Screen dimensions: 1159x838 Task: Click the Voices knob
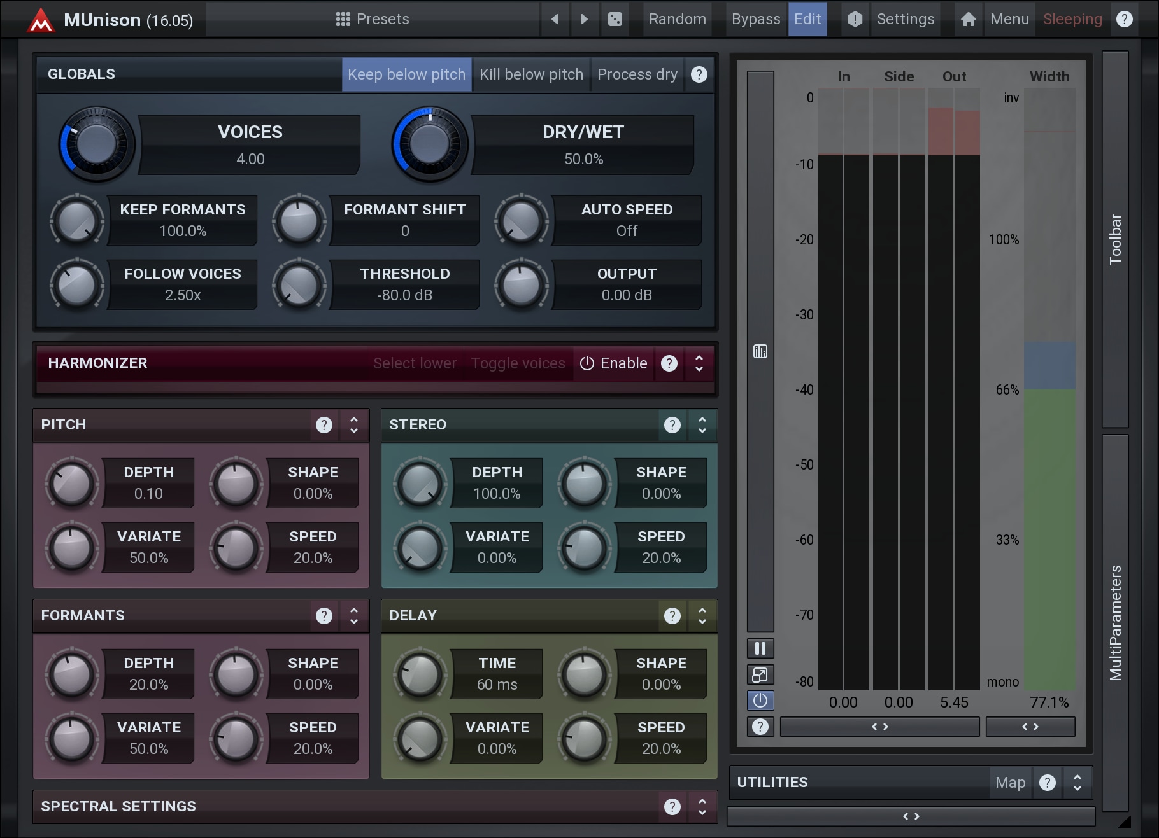pos(97,144)
